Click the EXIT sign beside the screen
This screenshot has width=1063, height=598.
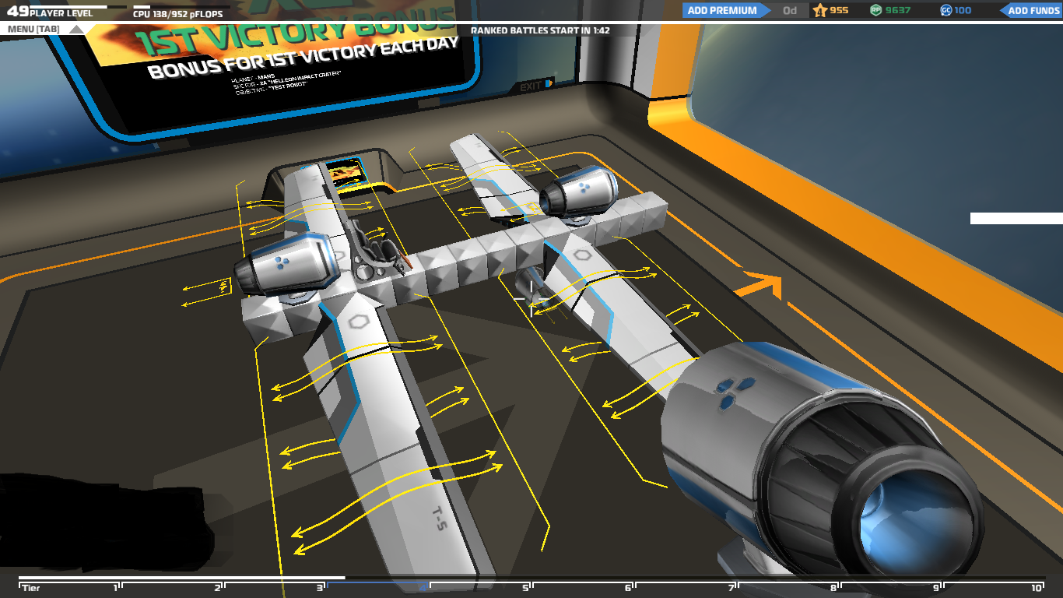536,86
